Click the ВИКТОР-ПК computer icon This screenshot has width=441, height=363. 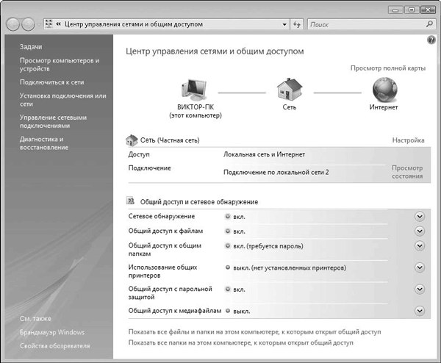(195, 90)
